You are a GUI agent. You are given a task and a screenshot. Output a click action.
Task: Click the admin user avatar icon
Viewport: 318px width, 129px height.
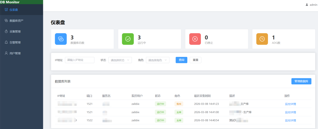click(x=307, y=5)
